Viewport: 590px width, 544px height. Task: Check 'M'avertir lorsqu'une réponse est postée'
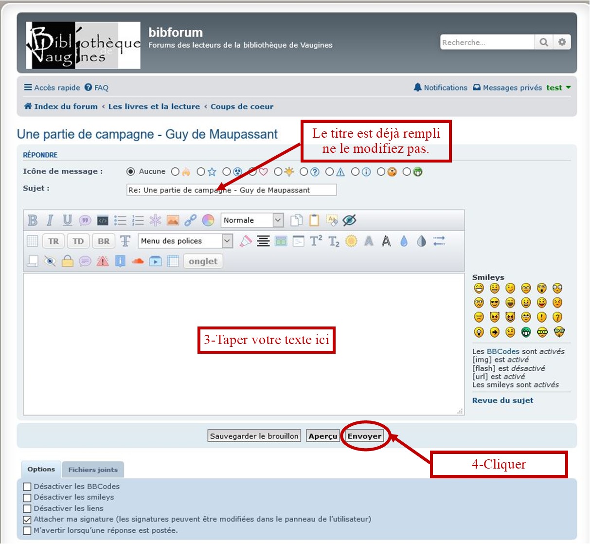[x=27, y=531]
